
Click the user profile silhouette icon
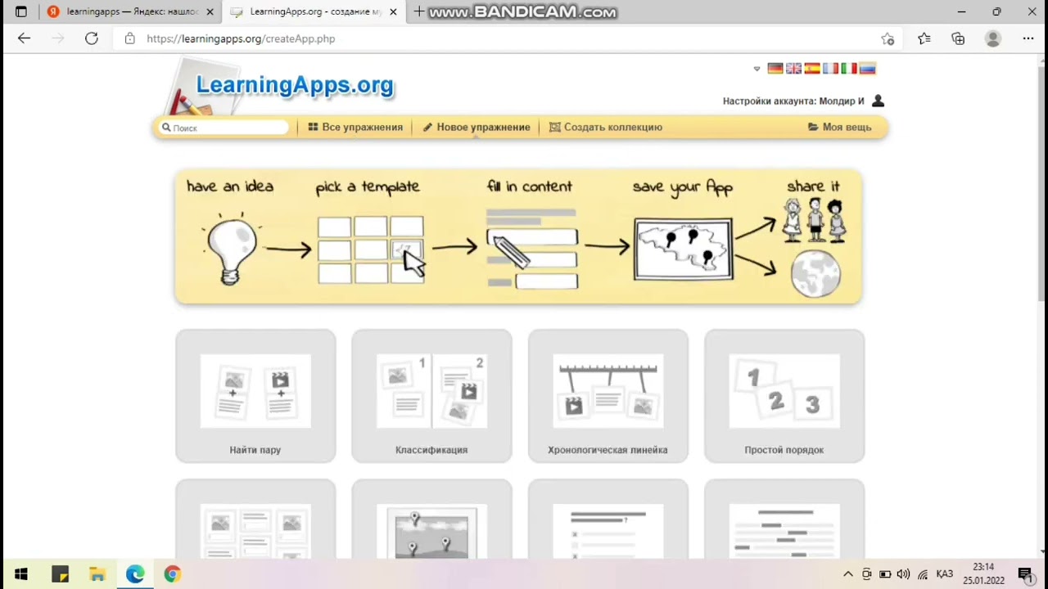point(879,101)
